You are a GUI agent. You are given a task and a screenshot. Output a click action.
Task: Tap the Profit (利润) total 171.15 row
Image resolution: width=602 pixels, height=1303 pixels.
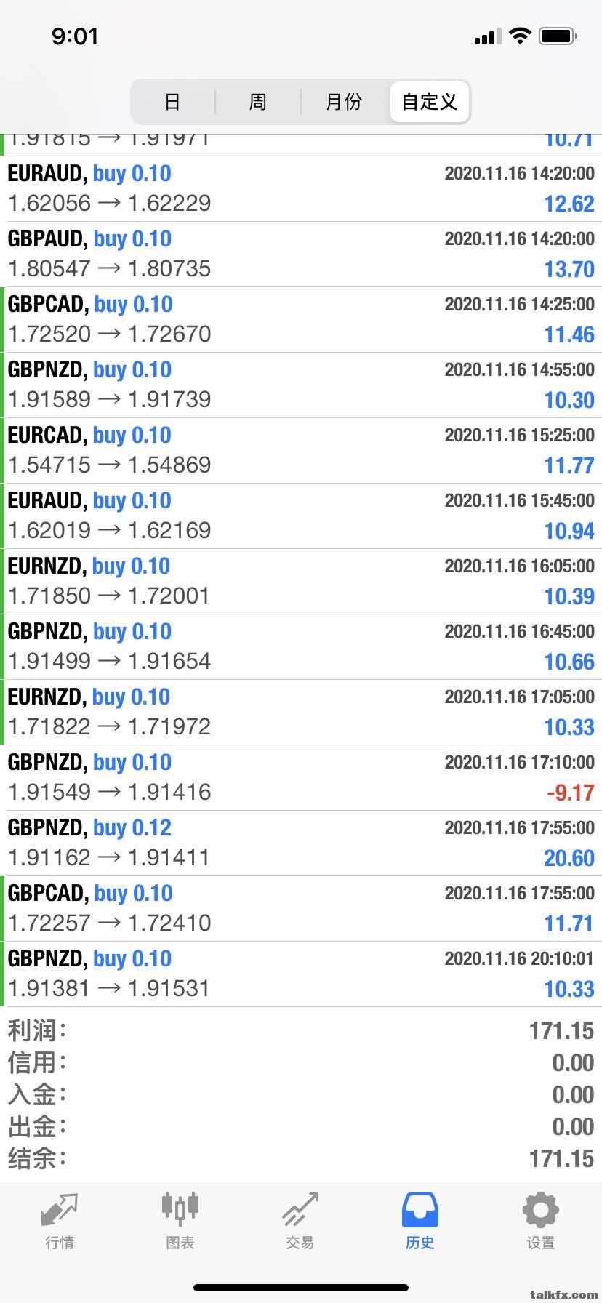coord(301,1030)
